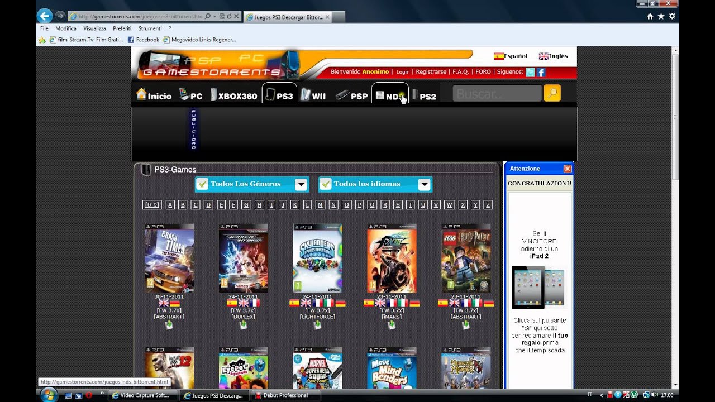Download torrent icon under ABSTRAKT Crash Time
The height and width of the screenshot is (402, 715).
169,325
